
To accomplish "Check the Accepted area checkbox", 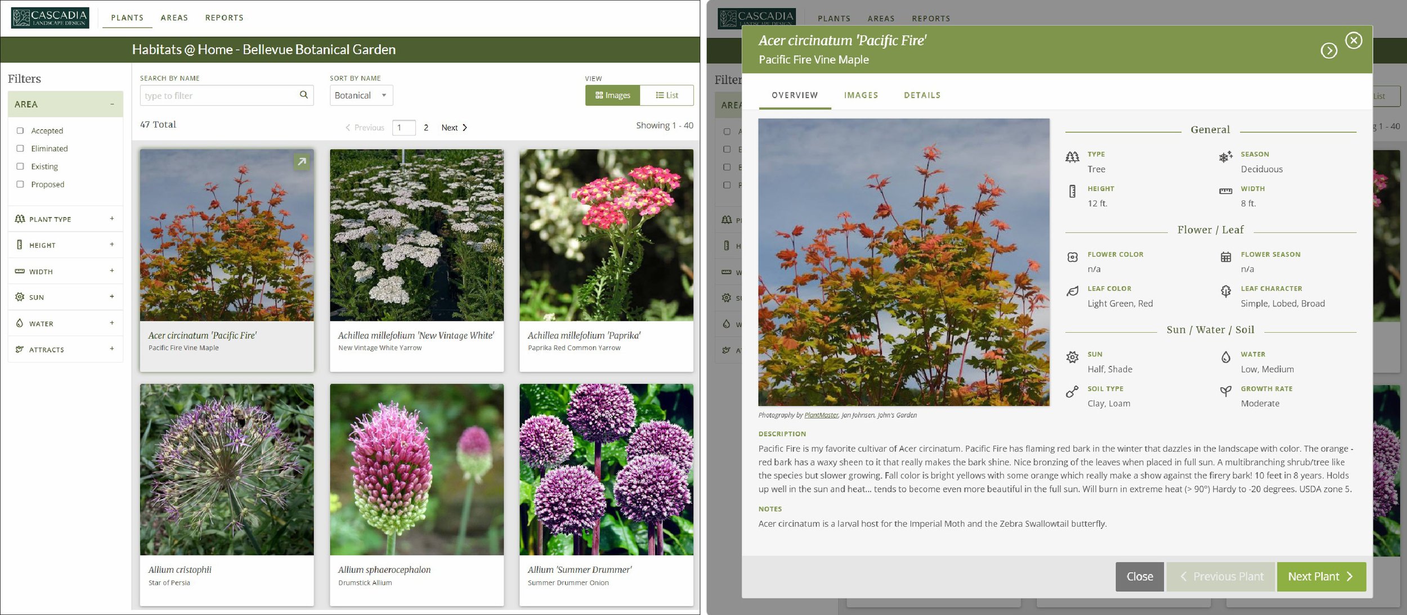I will point(20,130).
